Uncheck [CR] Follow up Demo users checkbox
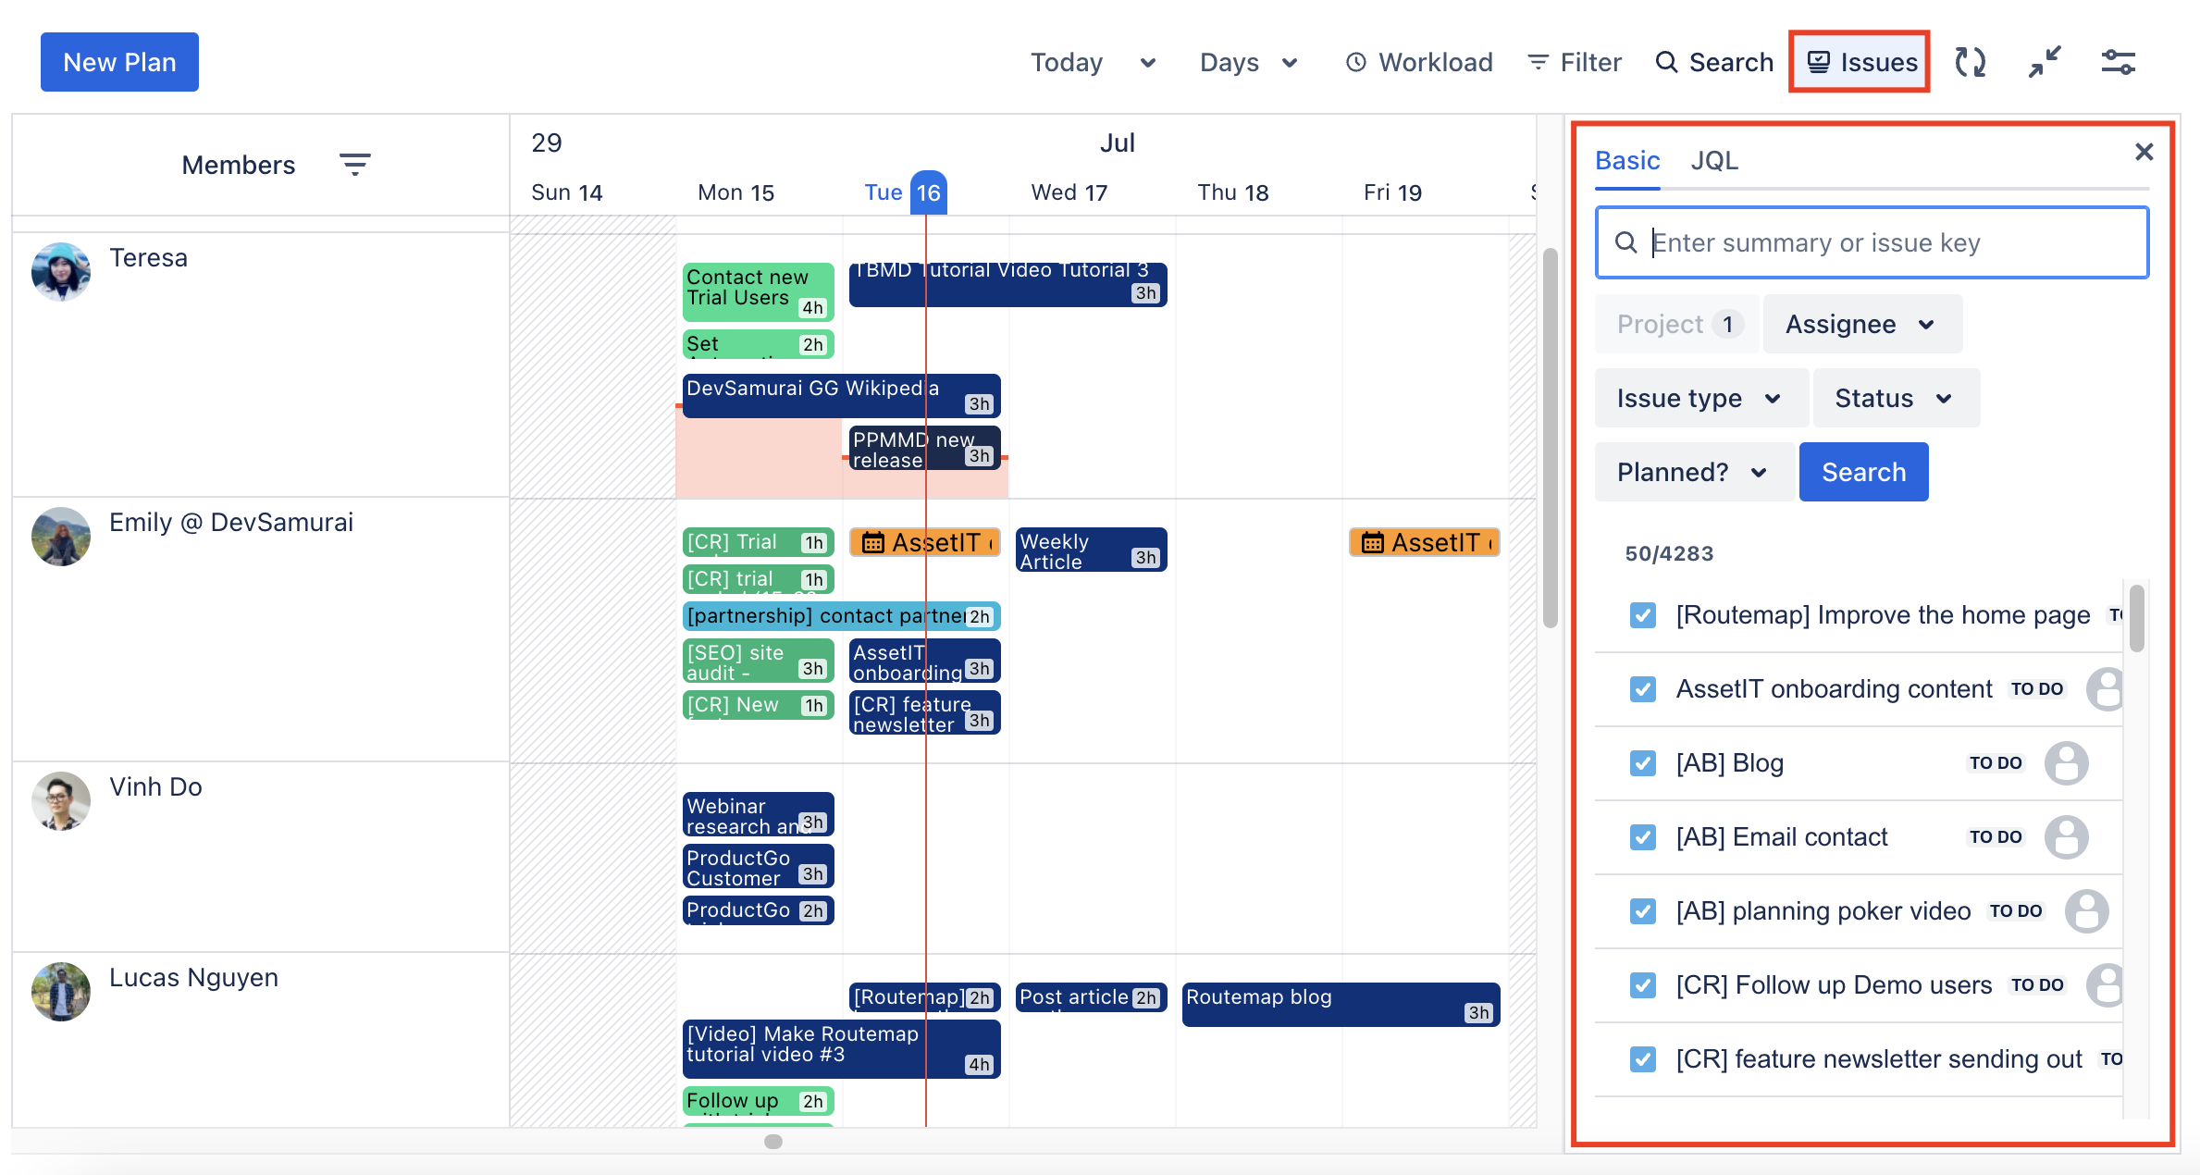The height and width of the screenshot is (1175, 2200). [x=1642, y=985]
